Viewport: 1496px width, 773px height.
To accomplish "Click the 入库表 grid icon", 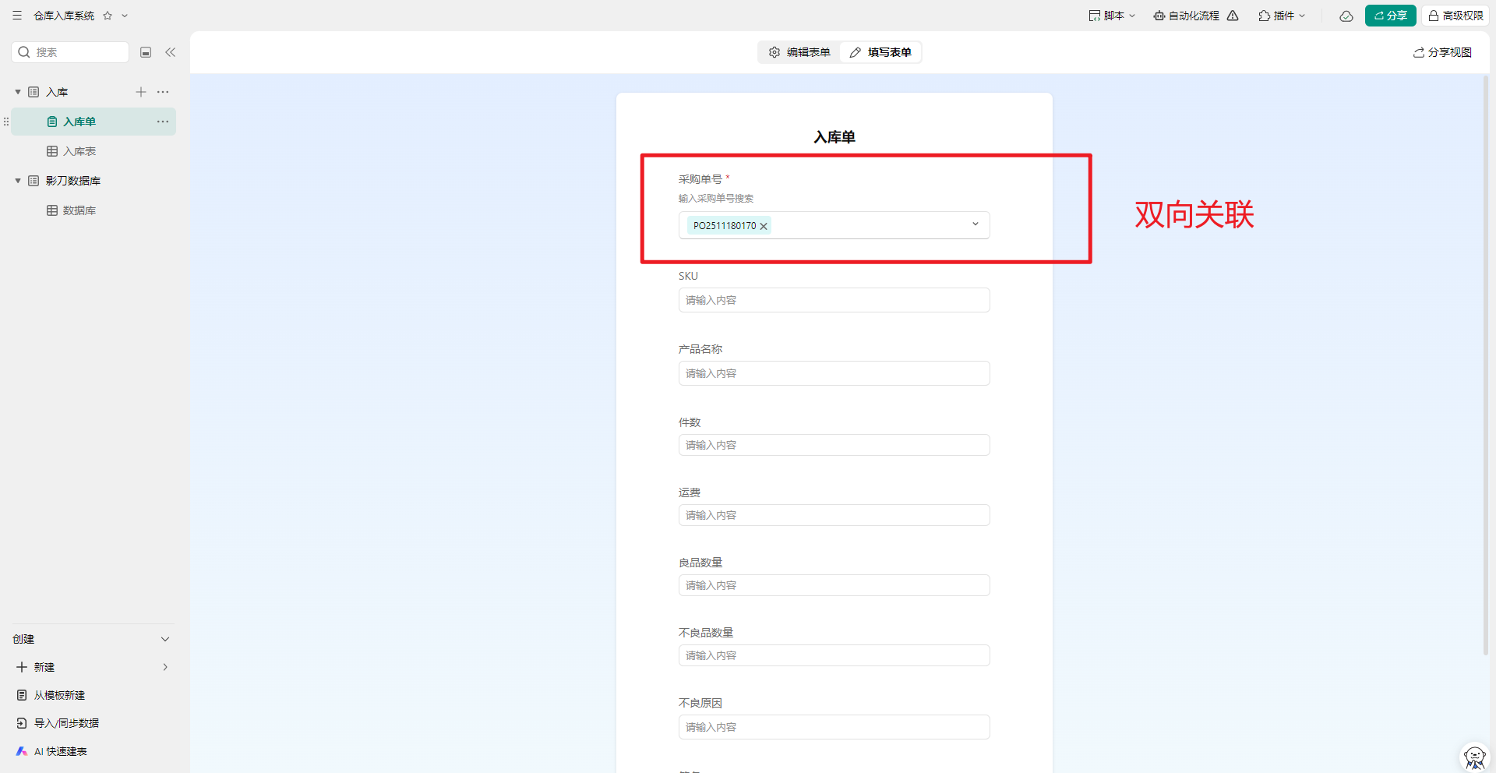I will [52, 151].
